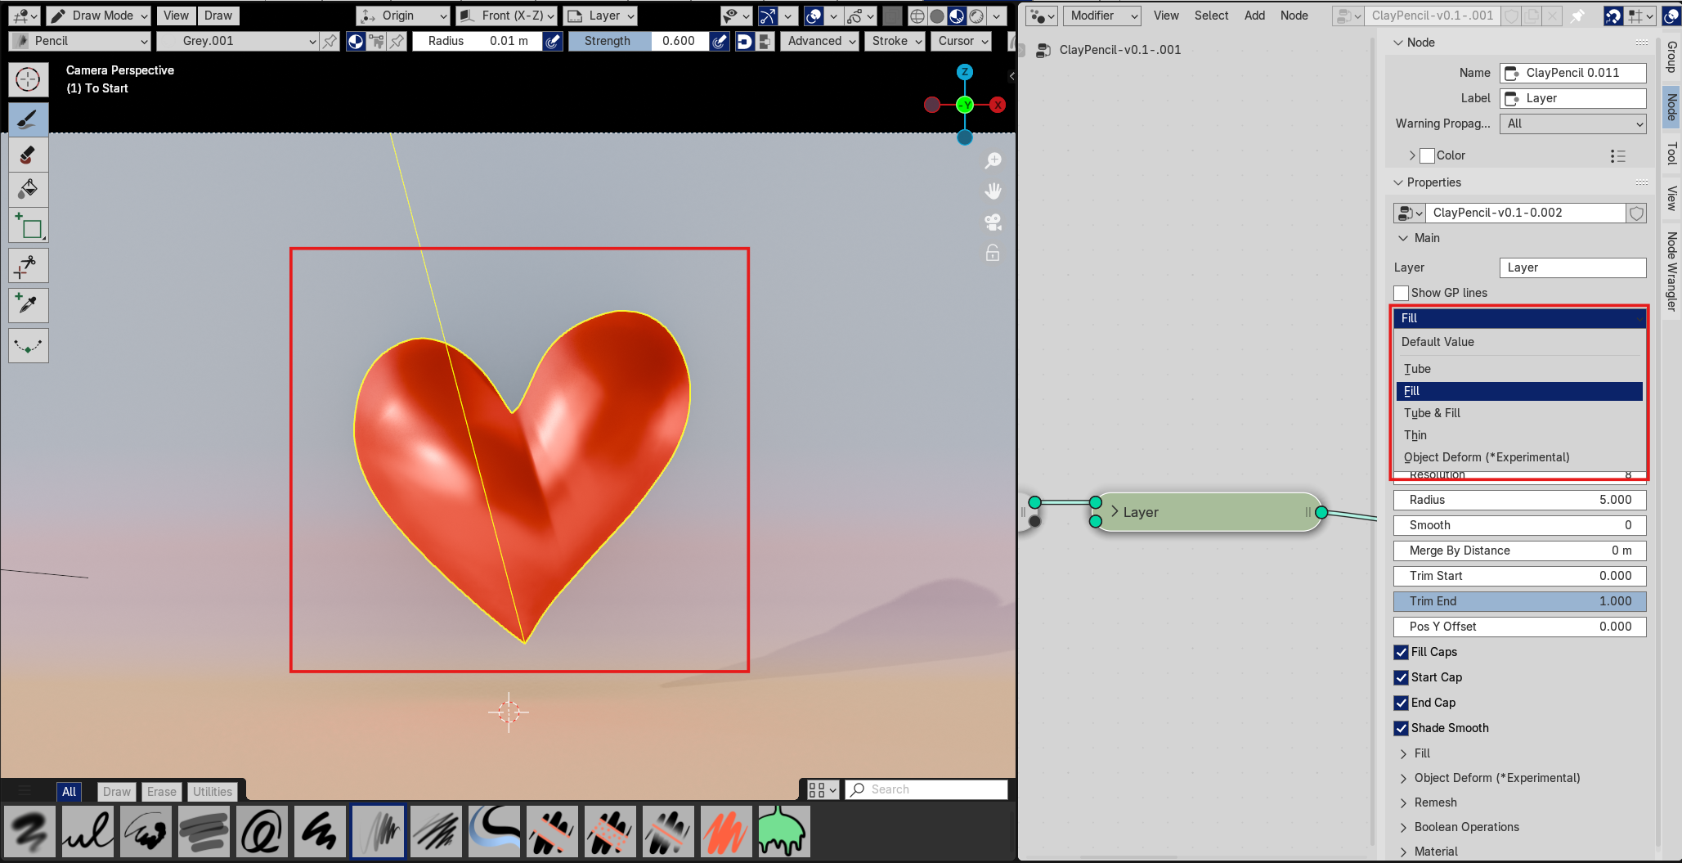Toggle the camera-to-view lock icon
The width and height of the screenshot is (1682, 863).
tap(993, 254)
